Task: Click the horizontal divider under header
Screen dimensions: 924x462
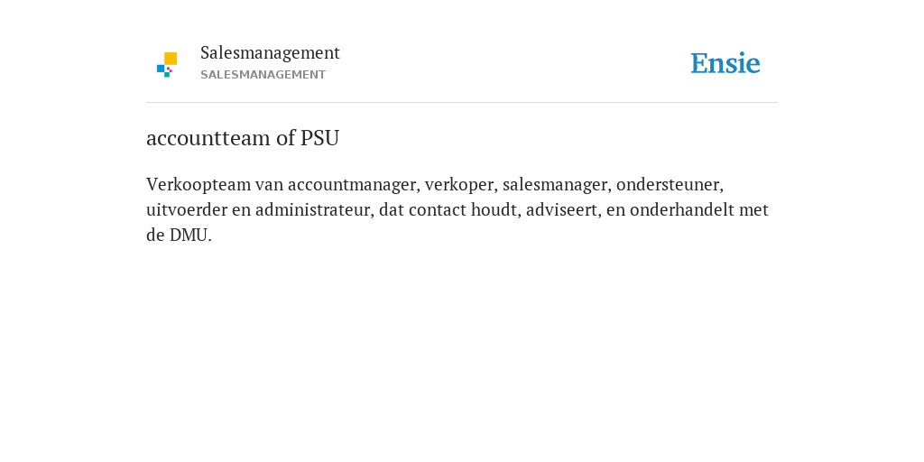Action: point(462,103)
